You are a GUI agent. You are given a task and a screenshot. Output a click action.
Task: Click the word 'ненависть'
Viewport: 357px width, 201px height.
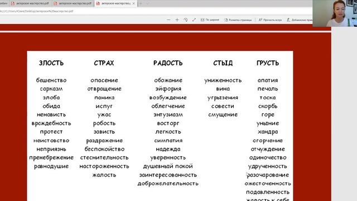point(51,114)
